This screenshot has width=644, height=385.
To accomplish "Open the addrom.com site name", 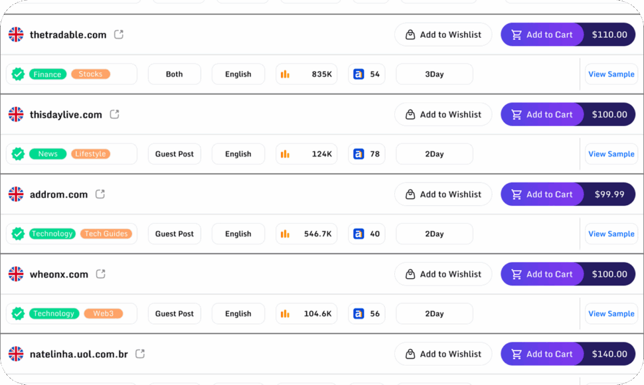I will pyautogui.click(x=58, y=194).
